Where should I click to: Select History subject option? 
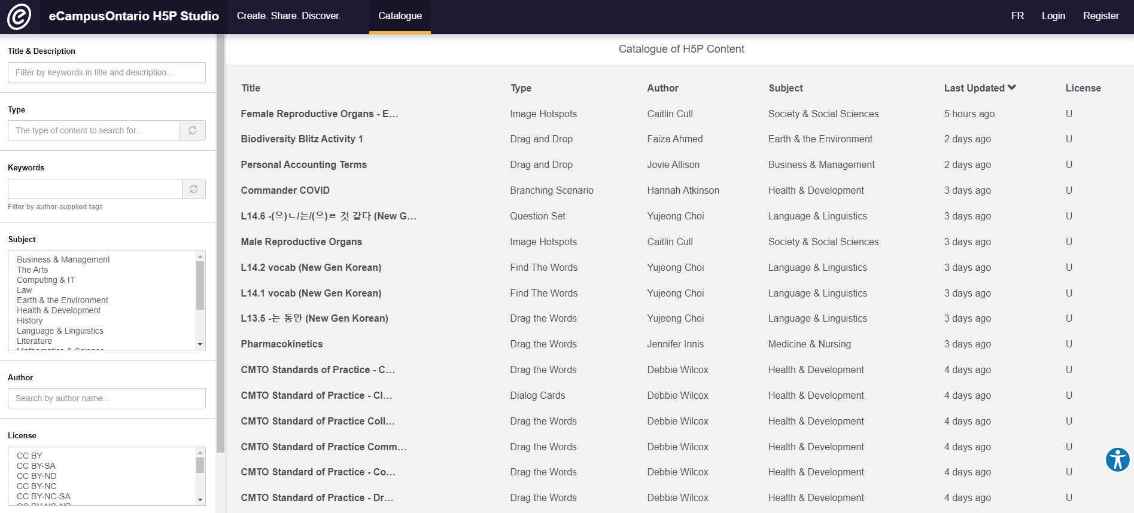click(x=30, y=320)
